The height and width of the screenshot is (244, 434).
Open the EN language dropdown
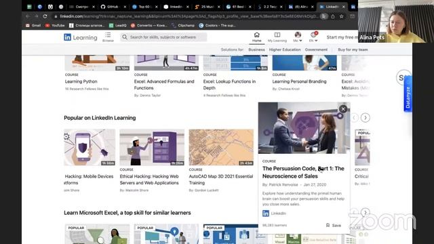313,37
